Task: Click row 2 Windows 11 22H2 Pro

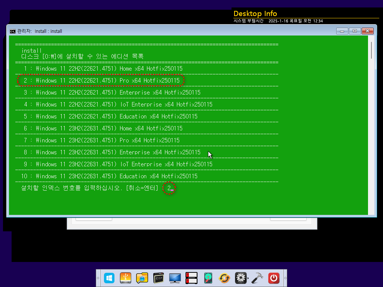Action: click(102, 81)
